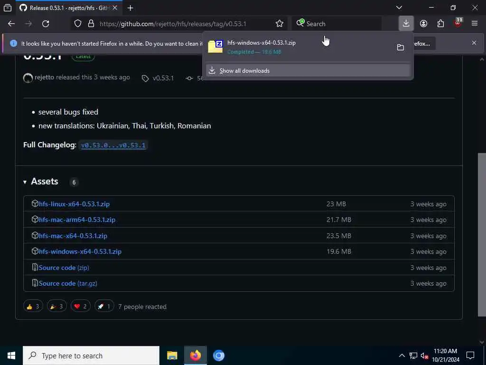Click the package icon beside hfs-linux-x64 zip
The image size is (486, 365).
35,203
